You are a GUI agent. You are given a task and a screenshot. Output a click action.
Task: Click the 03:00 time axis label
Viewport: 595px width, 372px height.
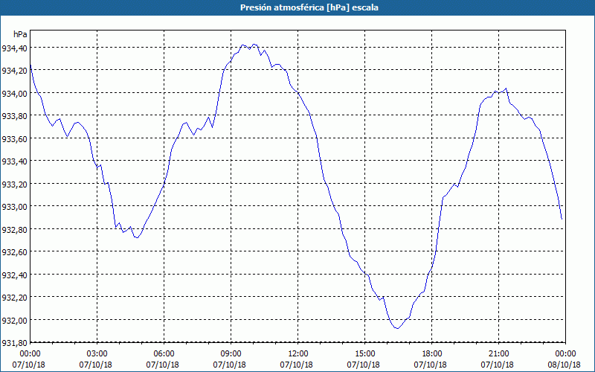point(97,354)
